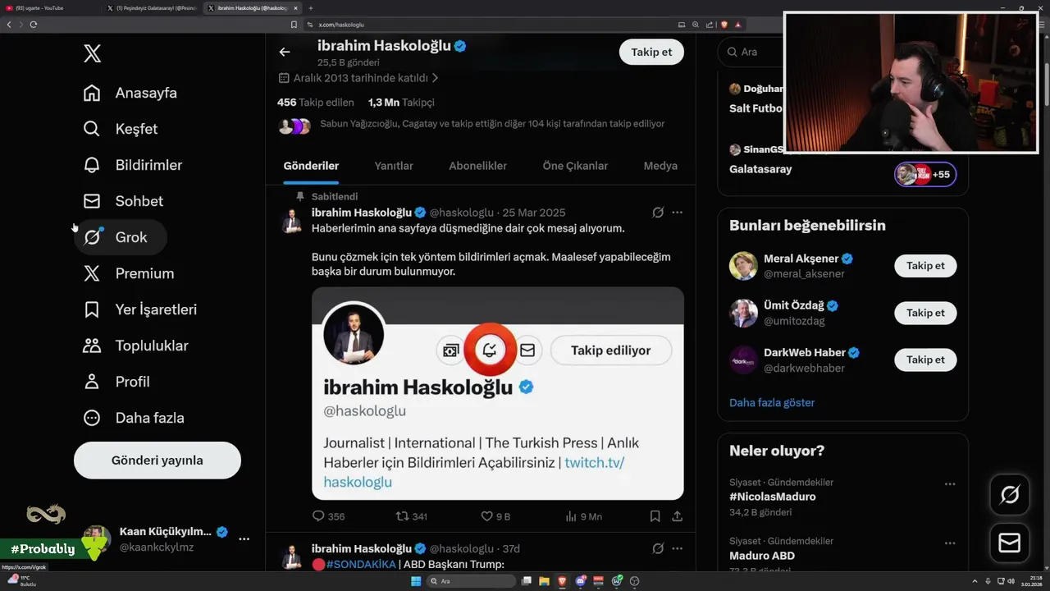Image resolution: width=1050 pixels, height=591 pixels.
Task: Open floating Grok button
Action: point(1009,494)
